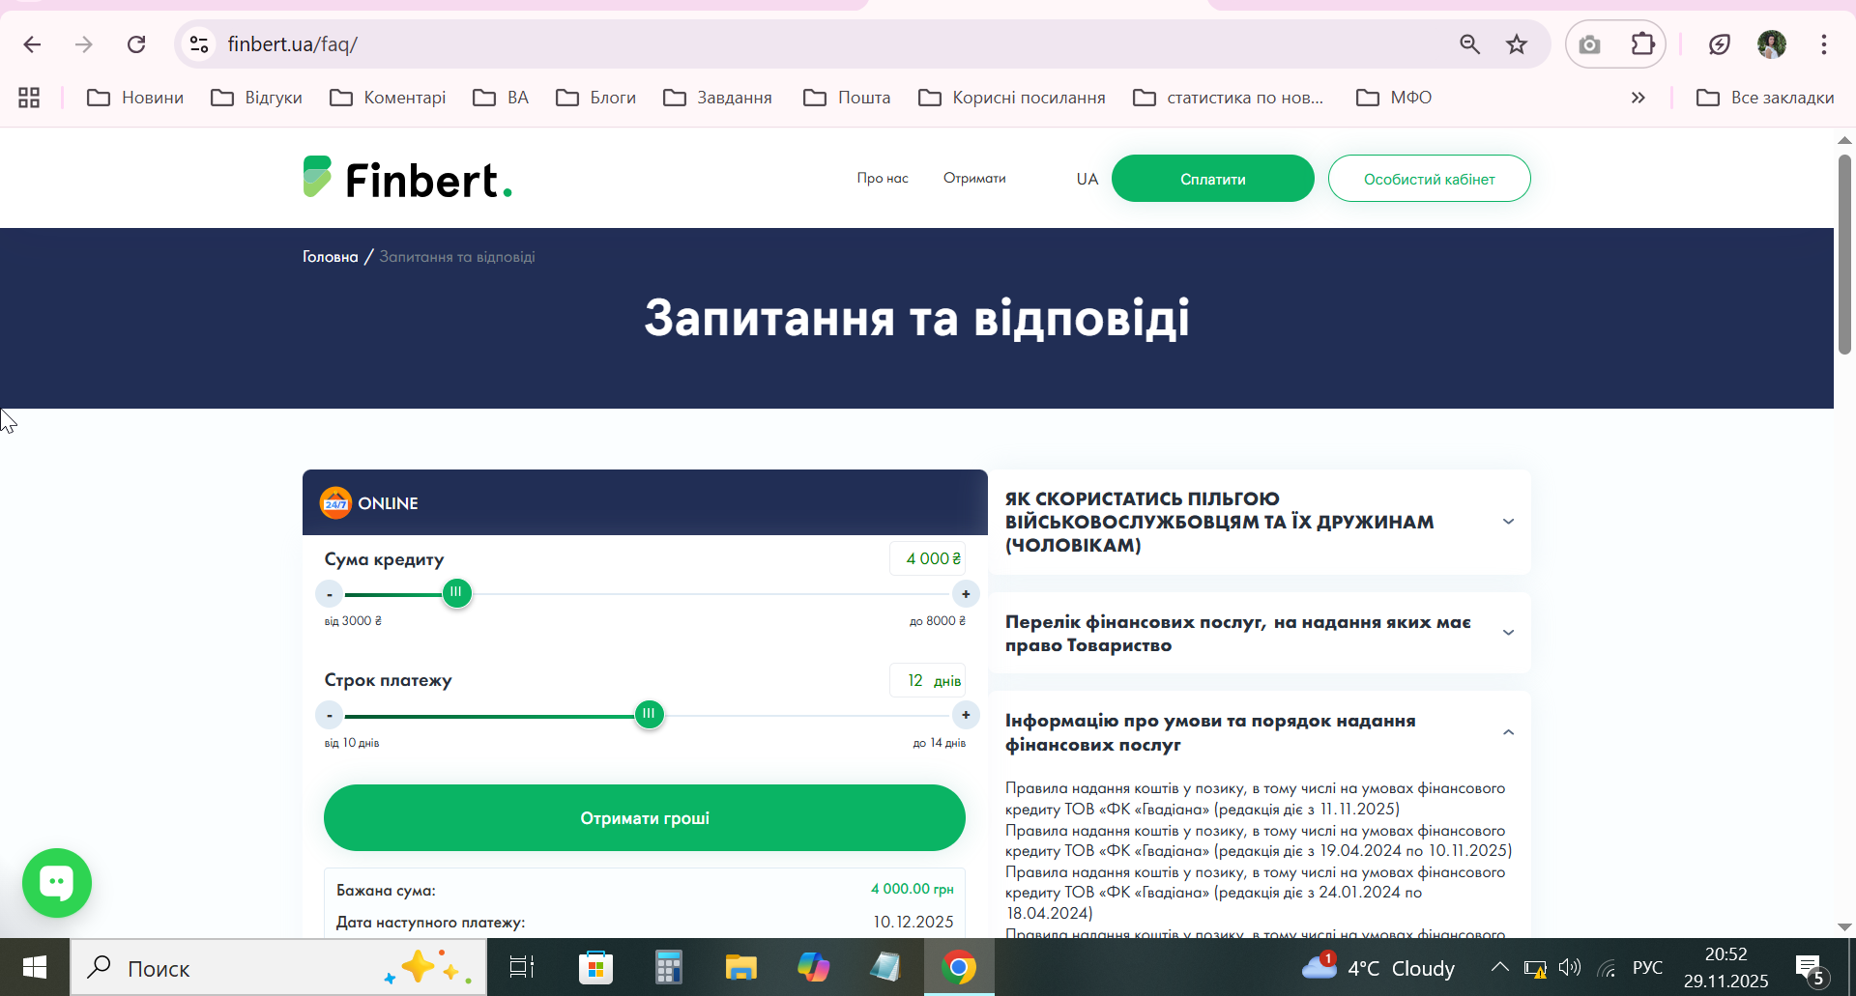This screenshot has height=996, width=1856.
Task: Open the Завдання bookmark folder
Action: (717, 98)
